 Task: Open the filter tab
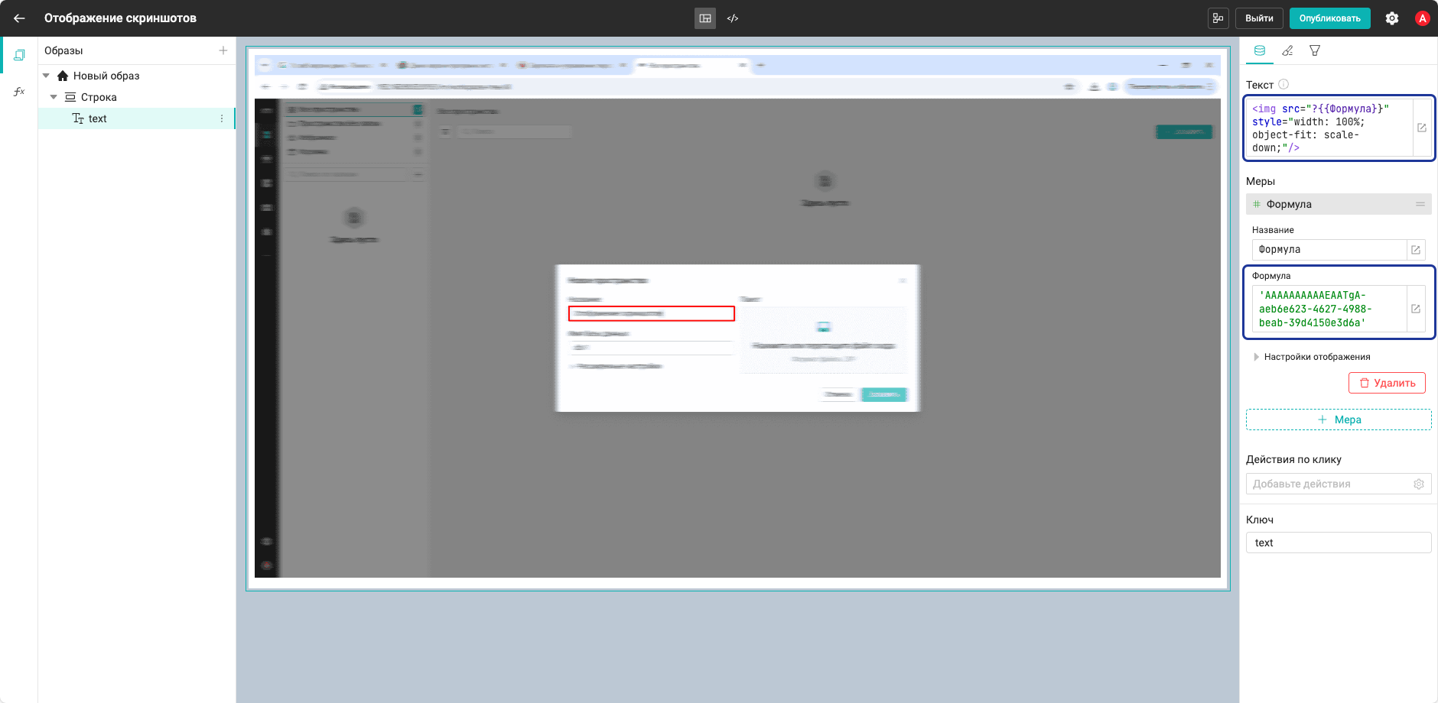[x=1315, y=50]
